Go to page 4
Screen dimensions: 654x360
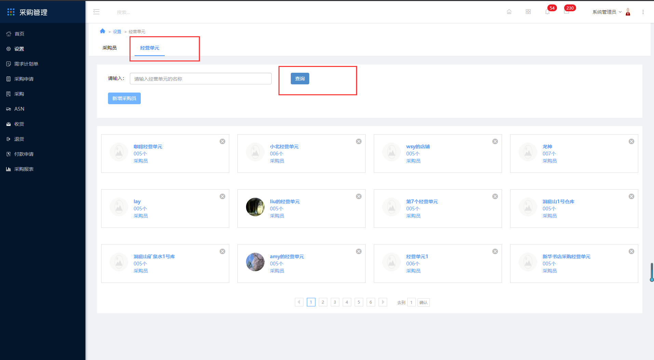(x=347, y=302)
